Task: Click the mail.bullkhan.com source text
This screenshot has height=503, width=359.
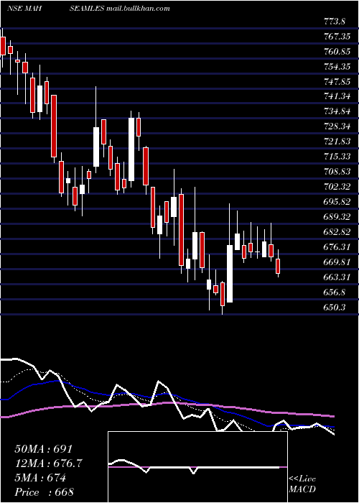Action: 138,9
